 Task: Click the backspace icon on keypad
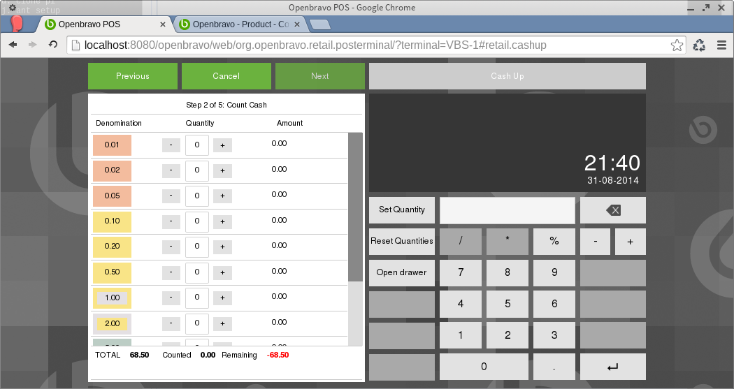[x=613, y=210]
